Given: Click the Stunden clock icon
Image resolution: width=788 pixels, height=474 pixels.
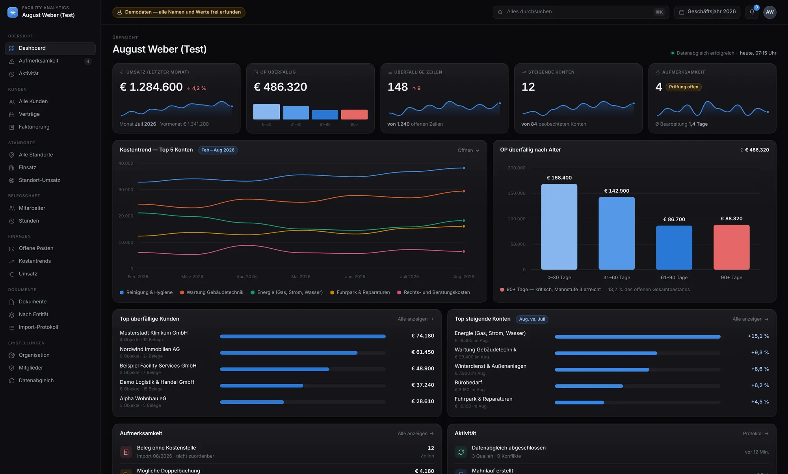Looking at the screenshot, I should [x=12, y=221].
